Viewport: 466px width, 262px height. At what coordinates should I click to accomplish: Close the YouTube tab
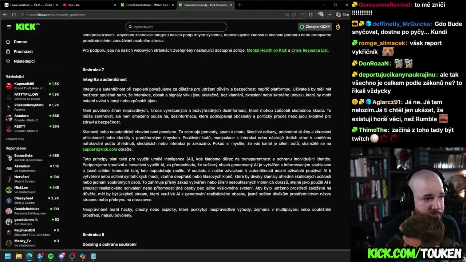115,5
